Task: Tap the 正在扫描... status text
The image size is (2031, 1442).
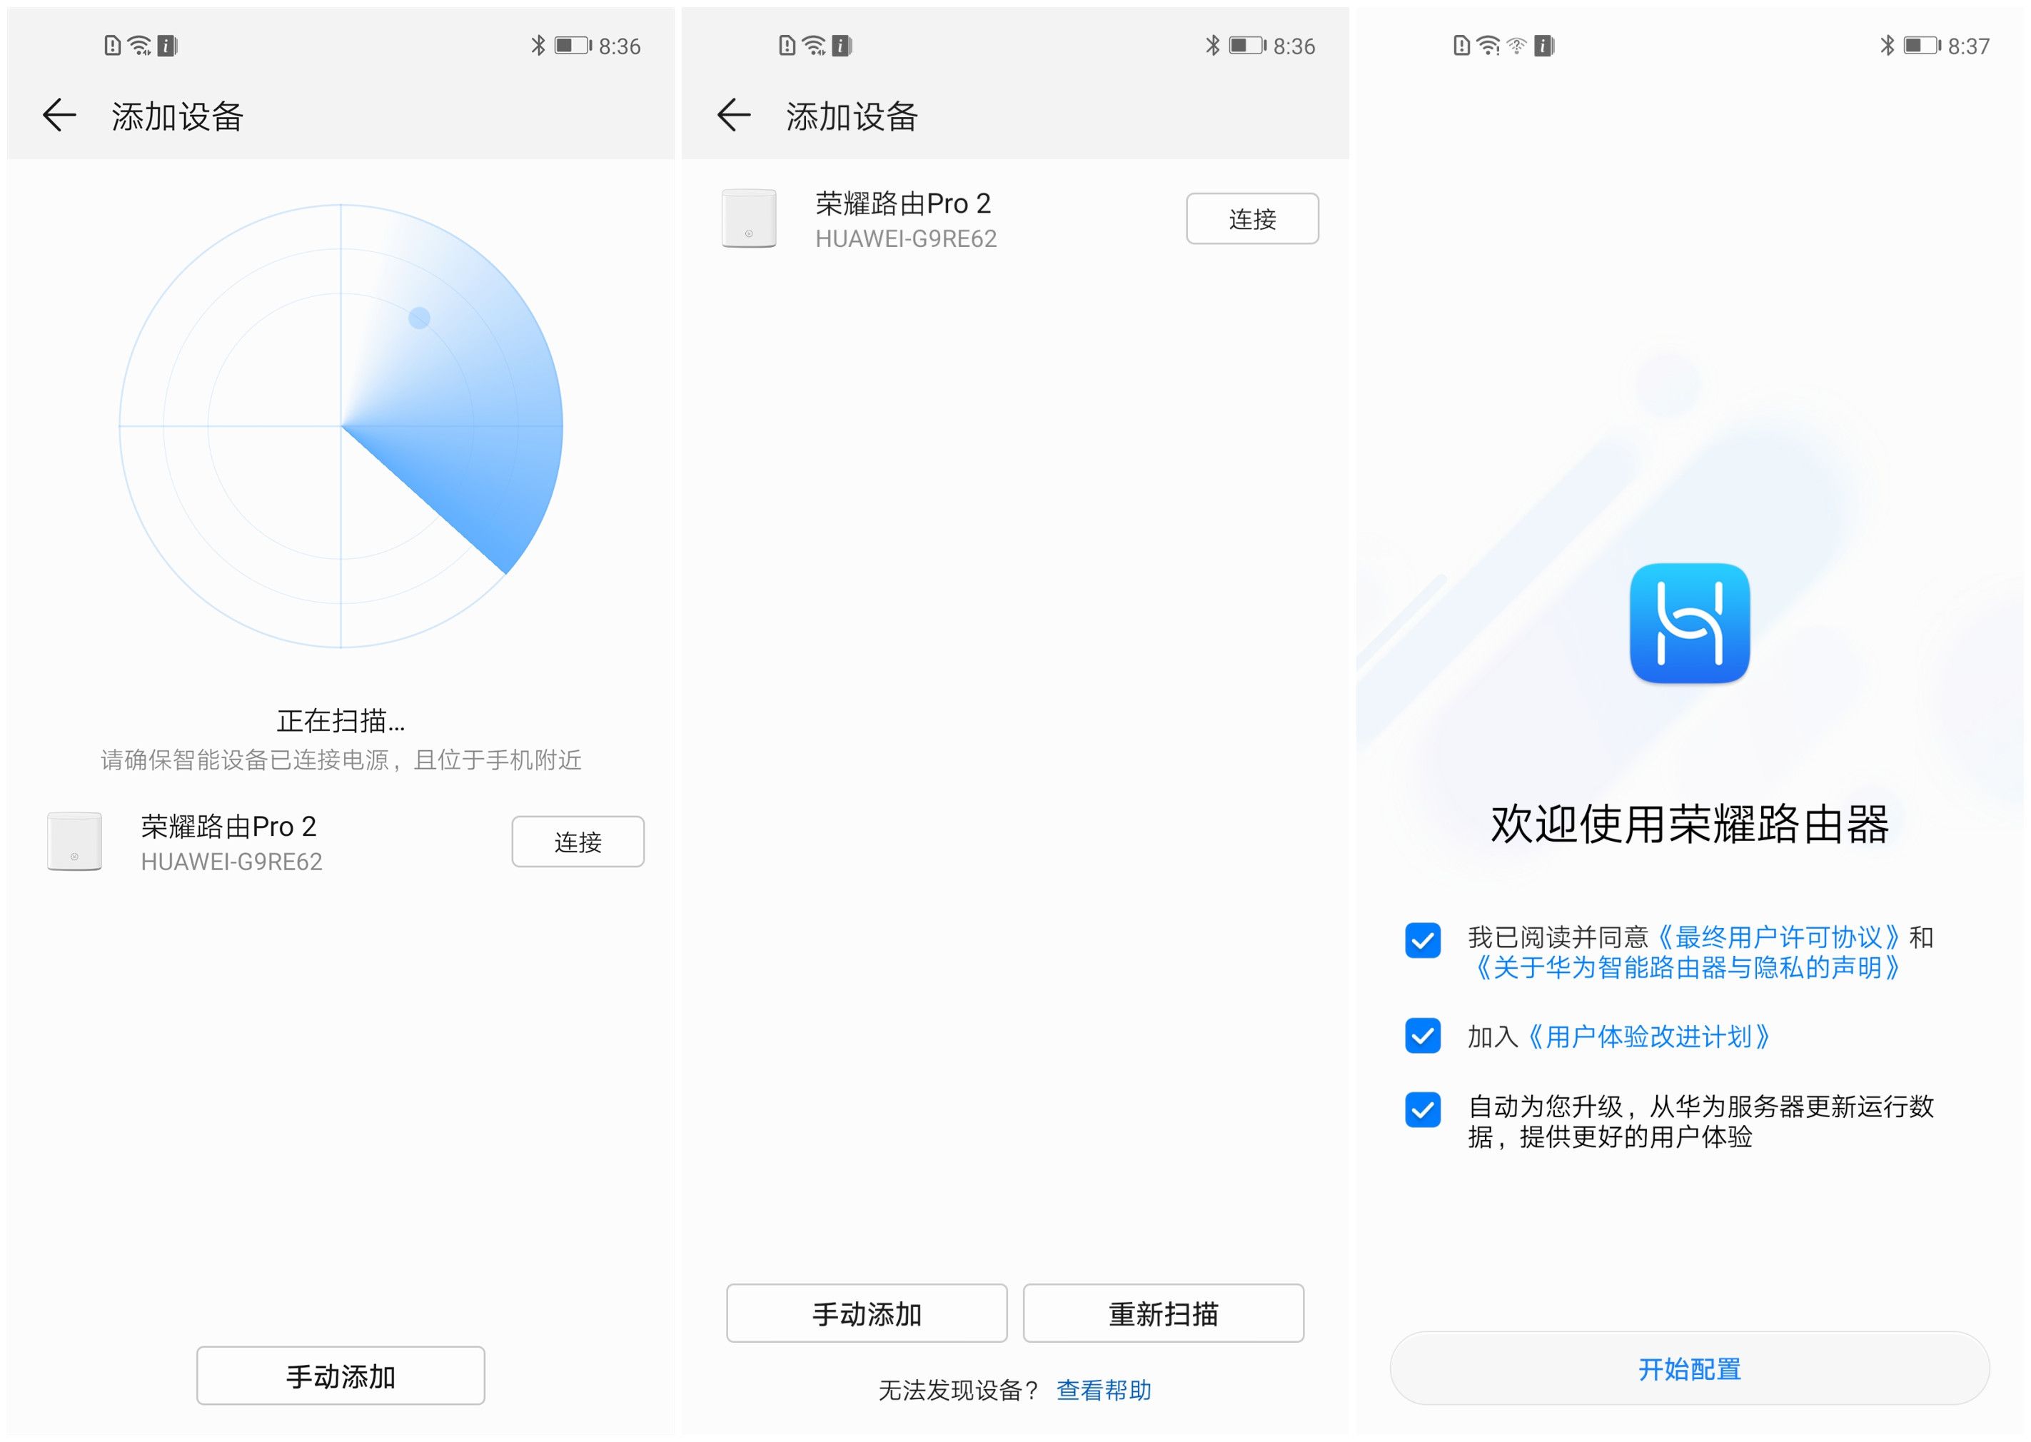Action: 341,720
